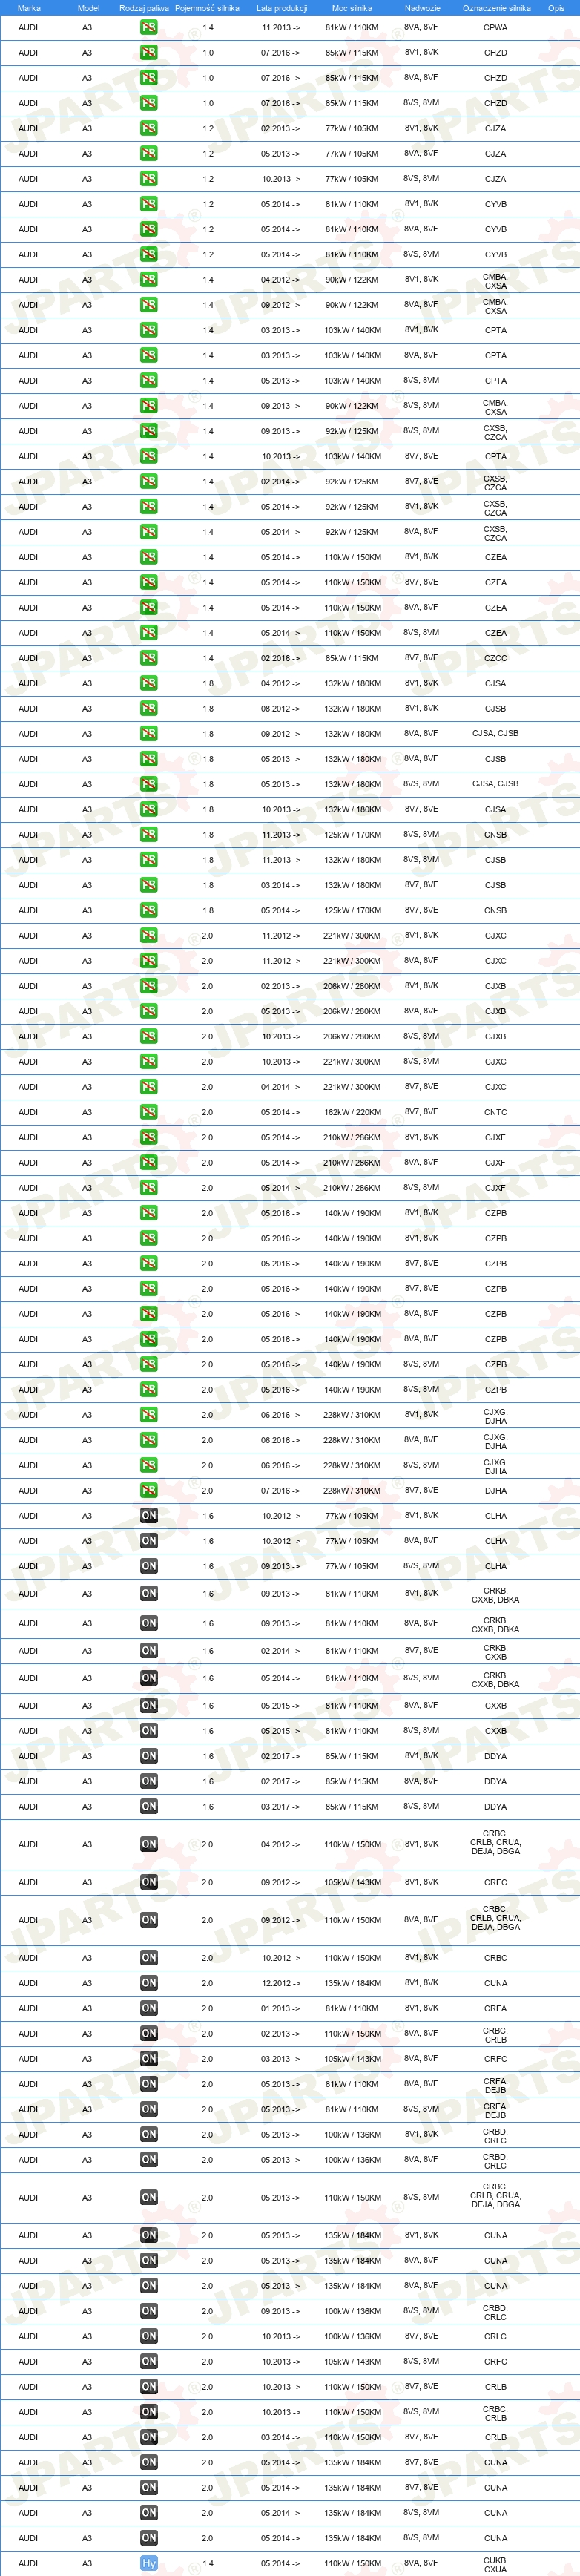Click the ON icon in the CRLC 10.2013 row
The width and height of the screenshot is (580, 2576).
pos(148,2336)
